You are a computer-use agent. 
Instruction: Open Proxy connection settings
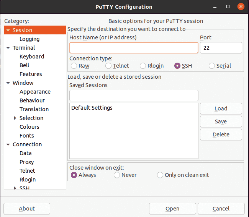point(27,162)
